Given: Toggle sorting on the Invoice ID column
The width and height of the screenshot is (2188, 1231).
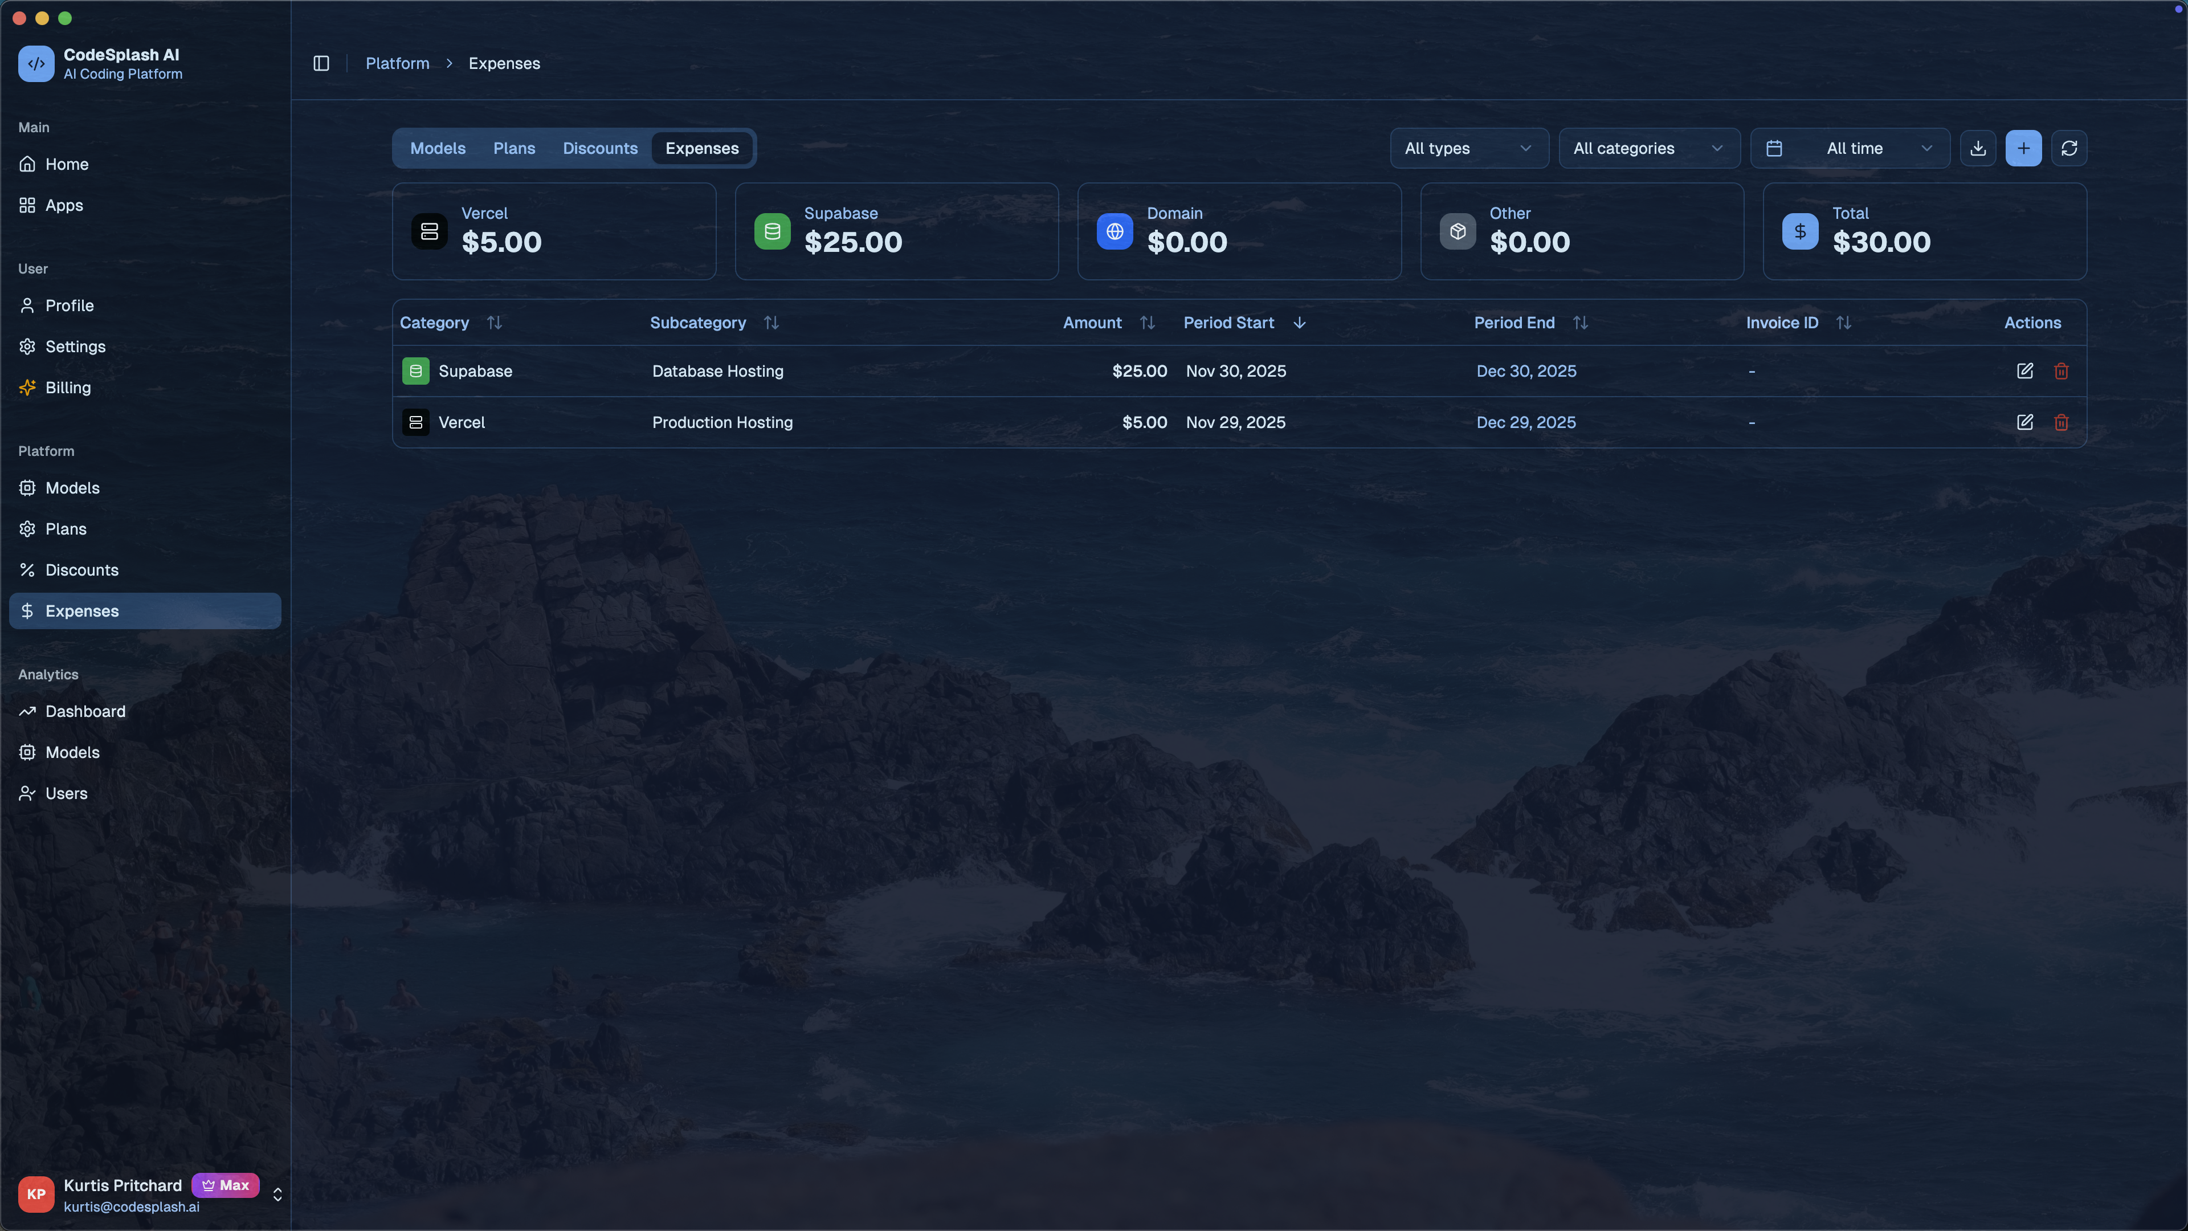Looking at the screenshot, I should (1844, 322).
